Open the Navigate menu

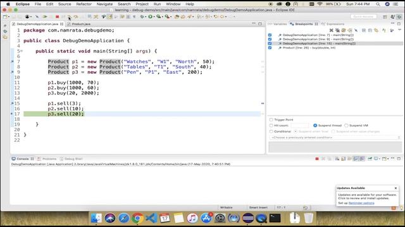point(104,4)
